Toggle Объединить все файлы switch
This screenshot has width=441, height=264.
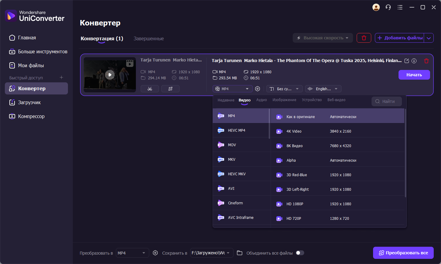300,253
